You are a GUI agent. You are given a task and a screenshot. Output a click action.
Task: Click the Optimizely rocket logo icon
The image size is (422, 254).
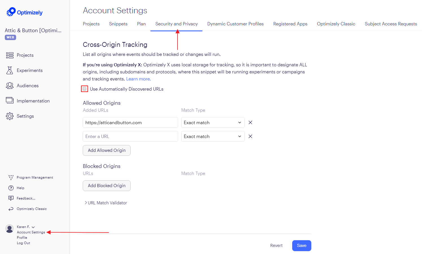[x=11, y=12]
